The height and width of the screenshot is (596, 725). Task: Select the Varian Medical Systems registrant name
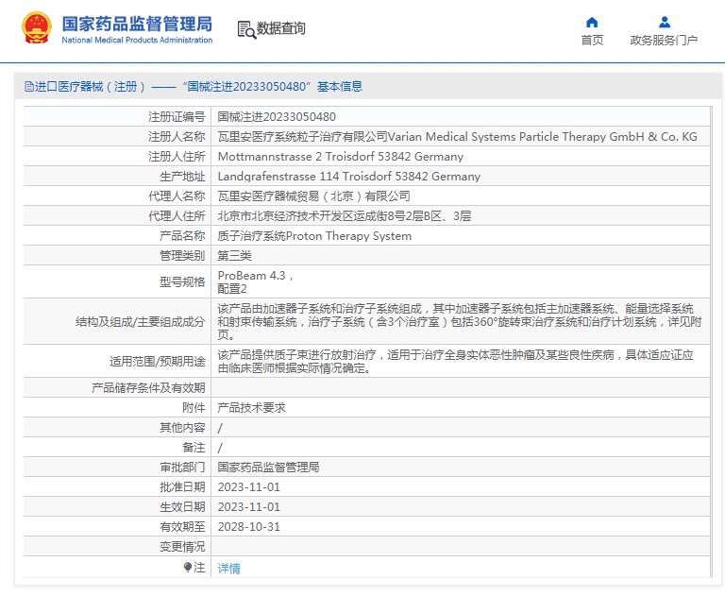(457, 137)
